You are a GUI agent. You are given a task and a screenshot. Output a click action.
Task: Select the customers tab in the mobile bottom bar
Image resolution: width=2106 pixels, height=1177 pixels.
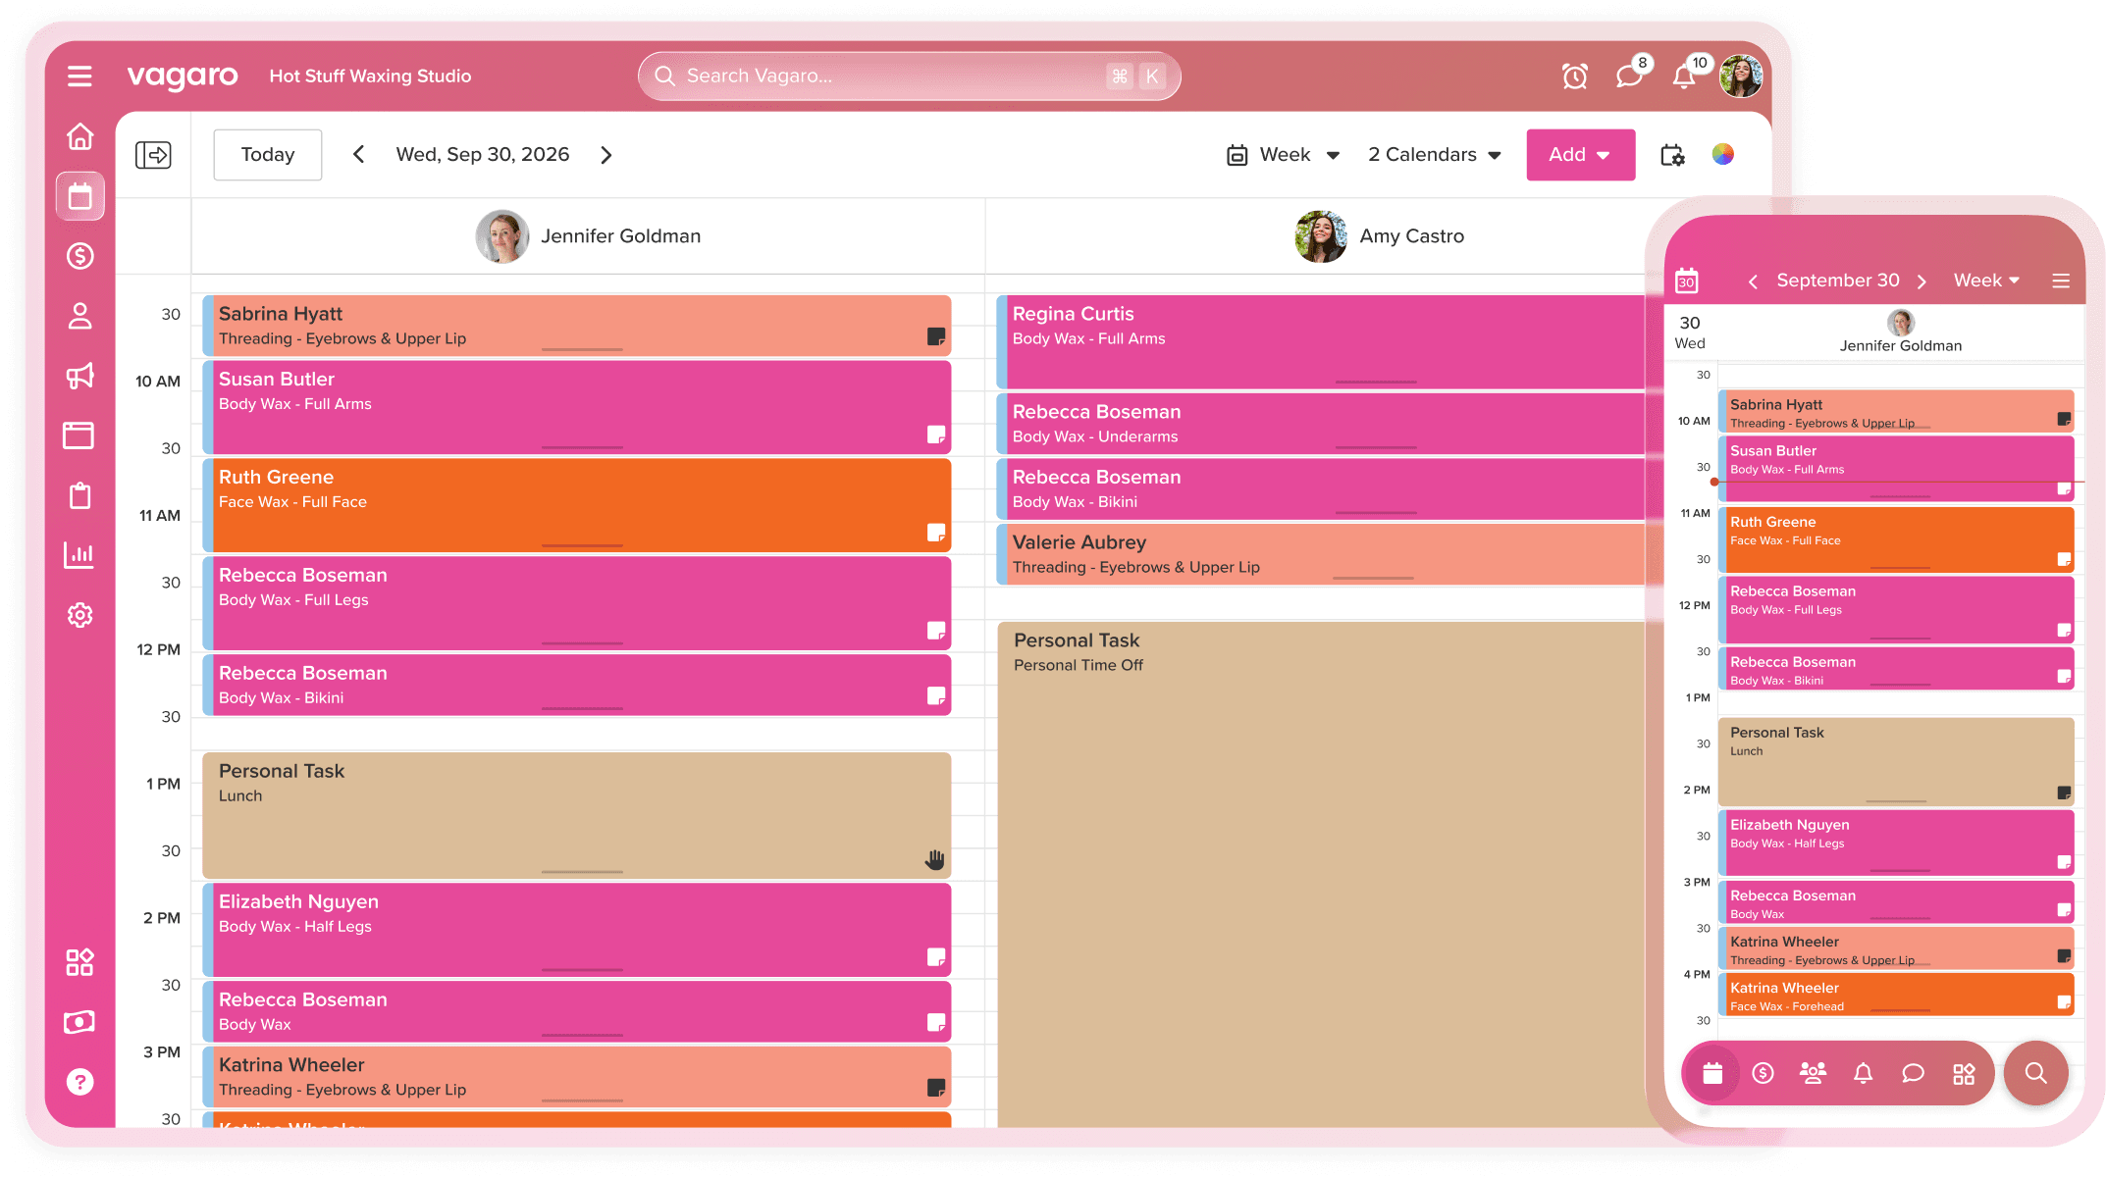pyautogui.click(x=1813, y=1073)
